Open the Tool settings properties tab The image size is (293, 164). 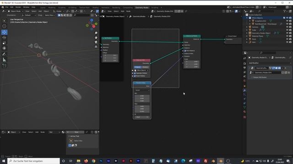point(244,58)
